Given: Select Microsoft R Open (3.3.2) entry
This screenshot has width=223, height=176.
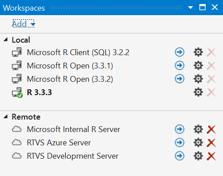Looking at the screenshot, I should tap(70, 79).
